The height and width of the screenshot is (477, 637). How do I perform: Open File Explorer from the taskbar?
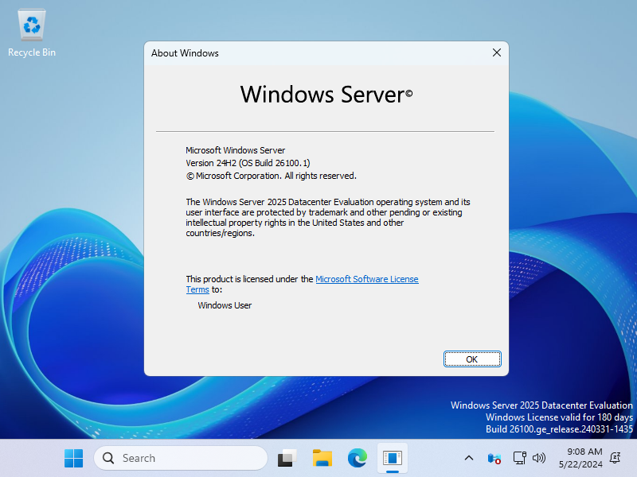[x=322, y=458]
